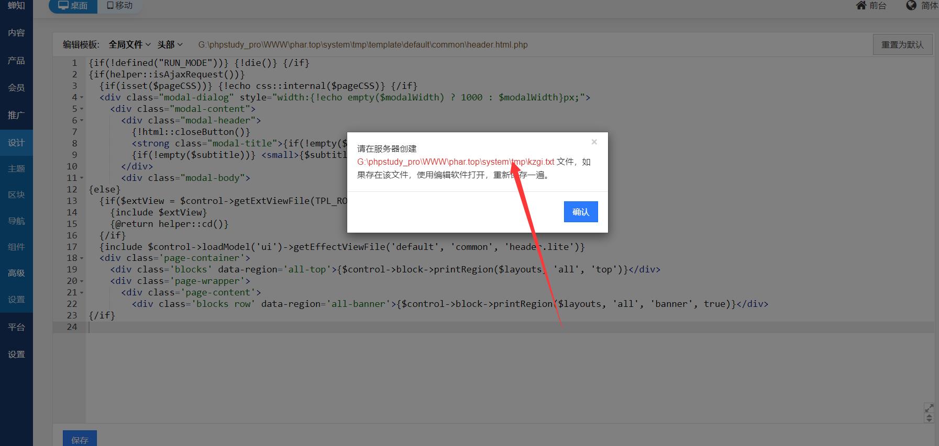Close the alert dialog with the X
Screen dimensions: 939x446
[x=594, y=142]
